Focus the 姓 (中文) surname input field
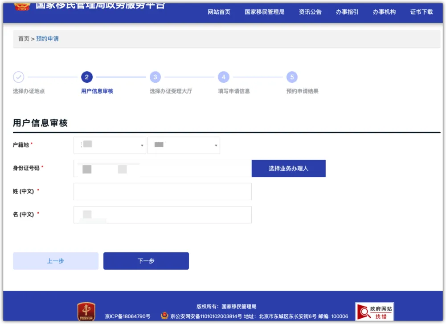Image resolution: width=446 pixels, height=324 pixels. tap(162, 191)
